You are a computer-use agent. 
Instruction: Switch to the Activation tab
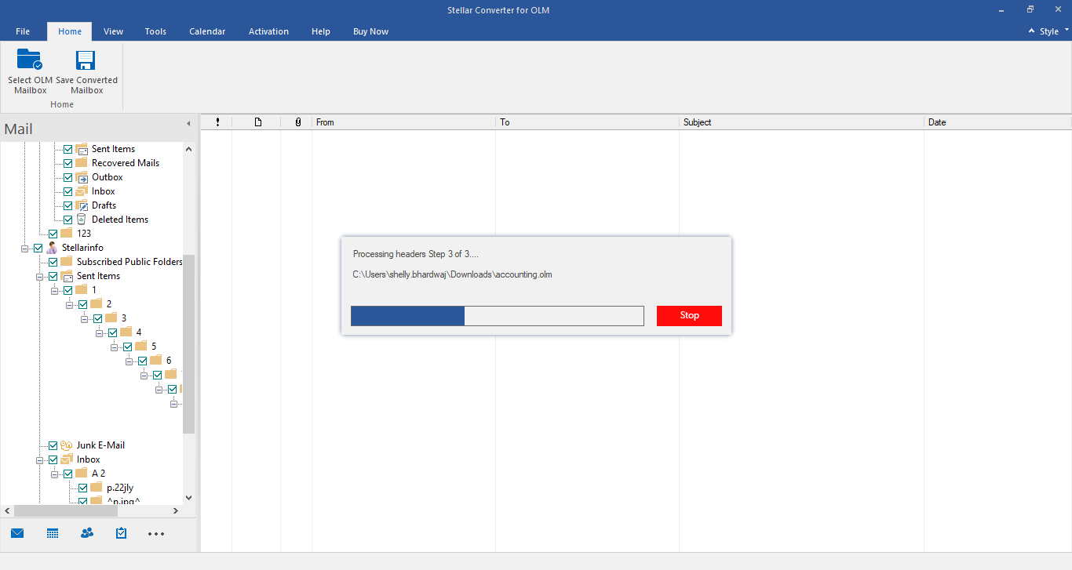coord(268,31)
